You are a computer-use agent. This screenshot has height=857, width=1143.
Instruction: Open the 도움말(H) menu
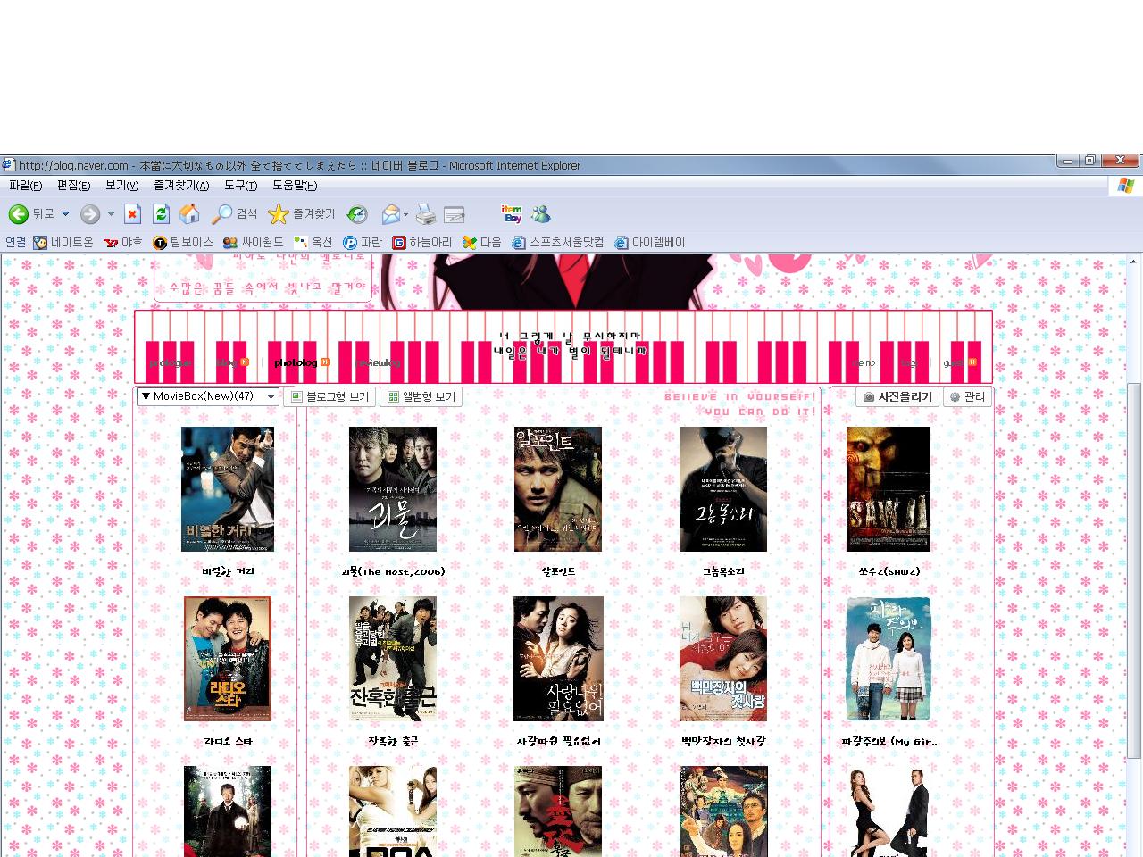295,186
